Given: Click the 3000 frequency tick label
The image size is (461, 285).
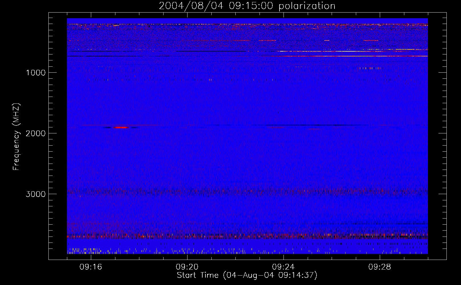Looking at the screenshot, I should 36,194.
